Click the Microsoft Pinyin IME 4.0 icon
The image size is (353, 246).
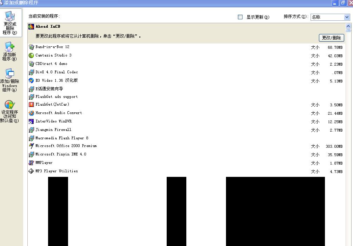(31, 154)
